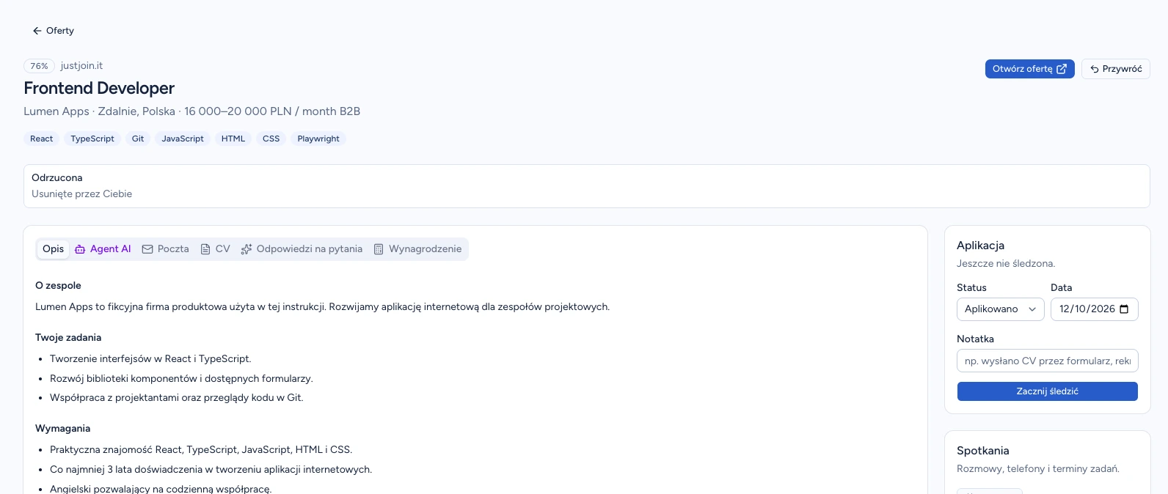Click the Frontend Developer title
Screen dimensions: 1168x494
tap(99, 89)
